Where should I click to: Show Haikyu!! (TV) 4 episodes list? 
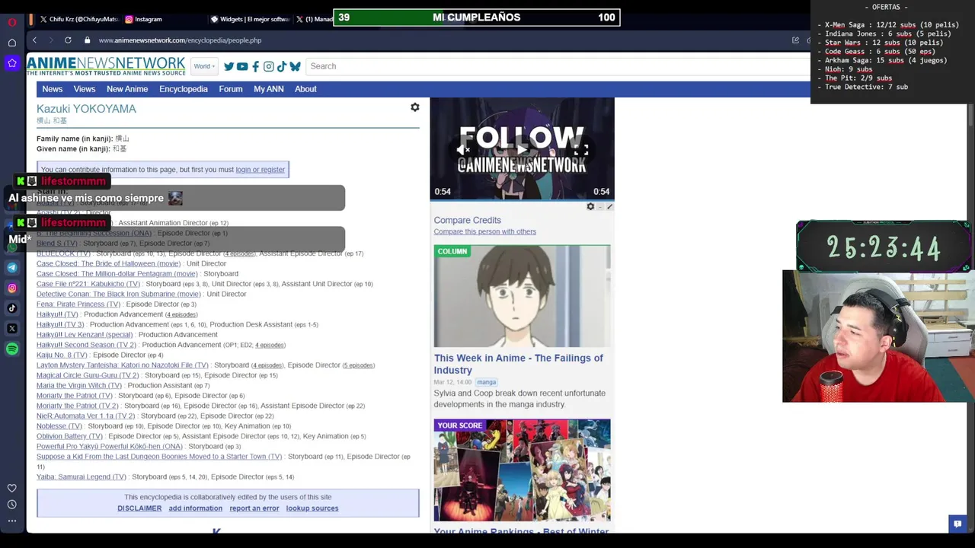(x=181, y=314)
